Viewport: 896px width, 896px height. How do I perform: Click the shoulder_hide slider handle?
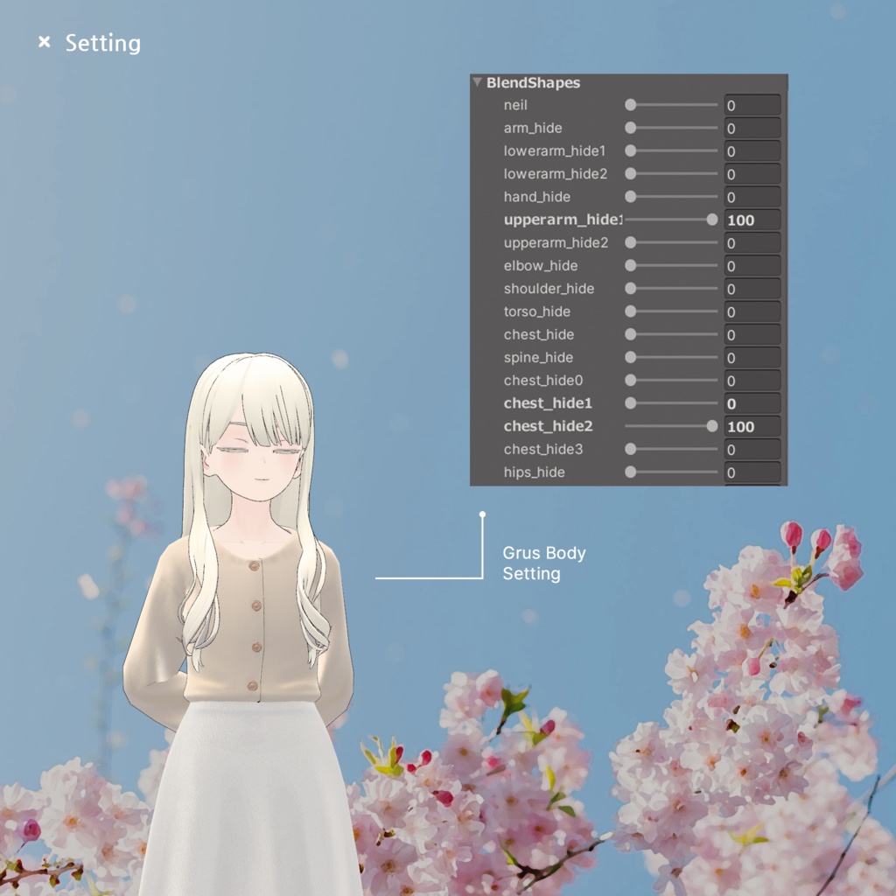click(x=630, y=288)
